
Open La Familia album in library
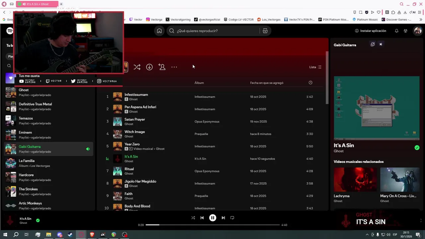point(49,163)
